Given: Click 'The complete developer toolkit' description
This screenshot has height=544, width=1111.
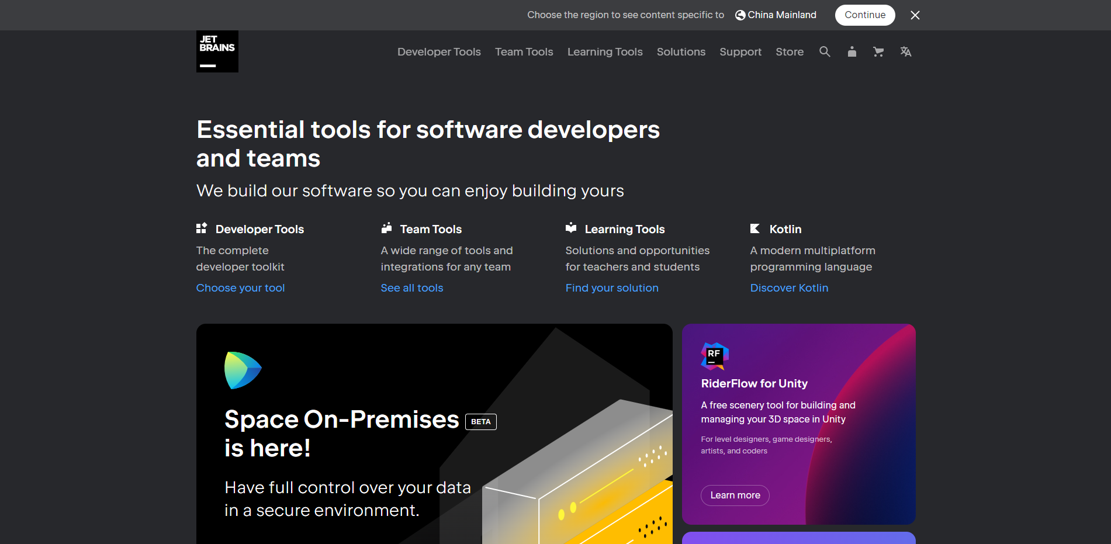Looking at the screenshot, I should pyautogui.click(x=240, y=258).
